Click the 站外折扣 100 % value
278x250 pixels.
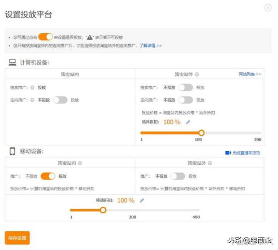[x=172, y=122]
